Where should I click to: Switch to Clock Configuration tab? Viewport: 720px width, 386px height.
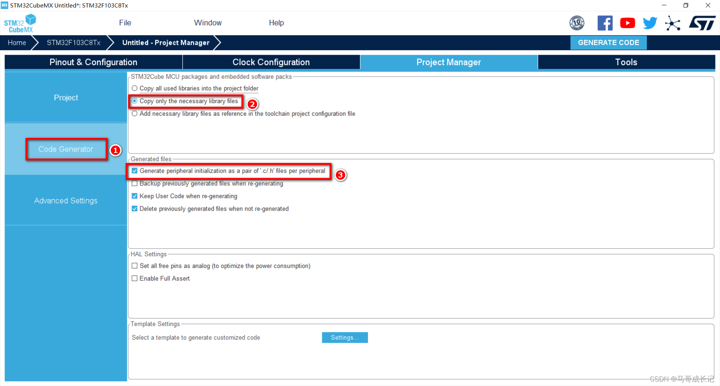click(x=271, y=62)
